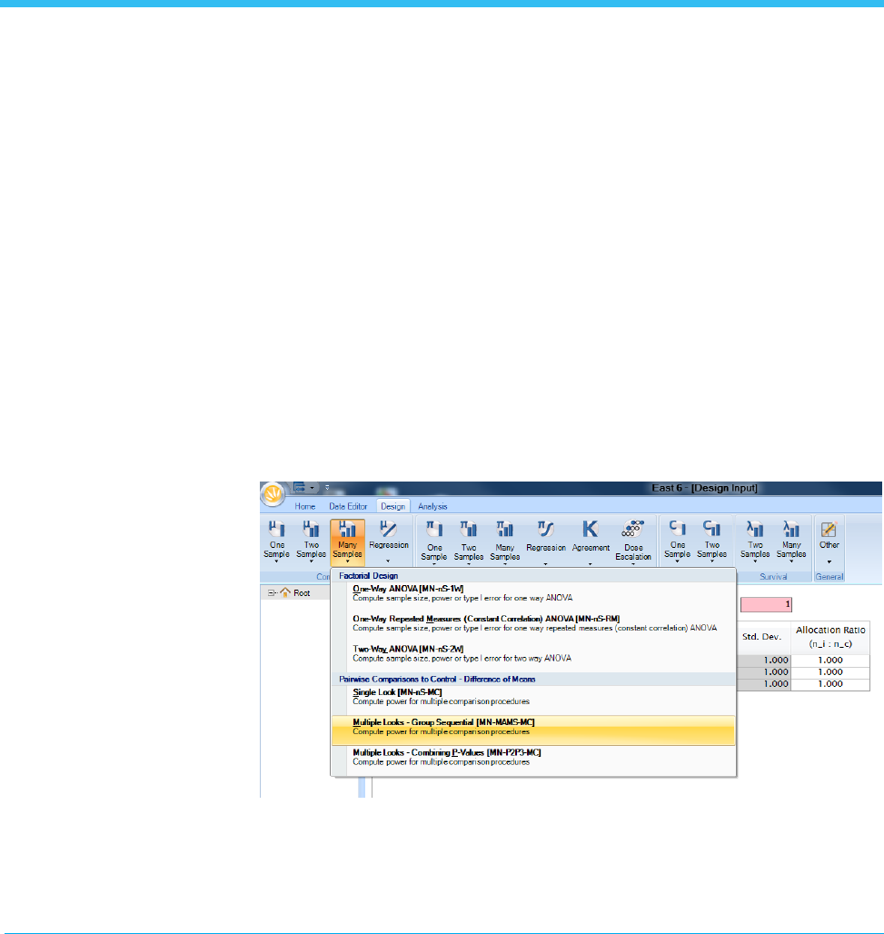Click the Survival ribbon group label
Viewport: 884px width, 934px height.
click(773, 577)
